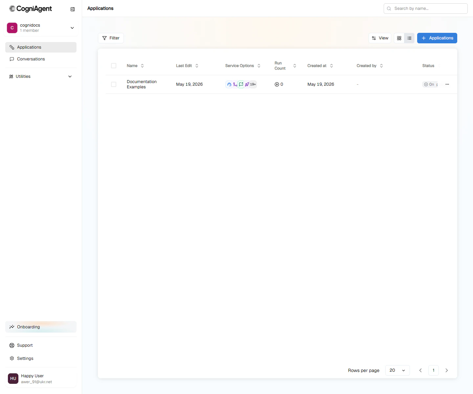Click the Utilities tools icon

(11, 77)
